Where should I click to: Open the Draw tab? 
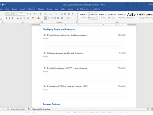click(7, 9)
